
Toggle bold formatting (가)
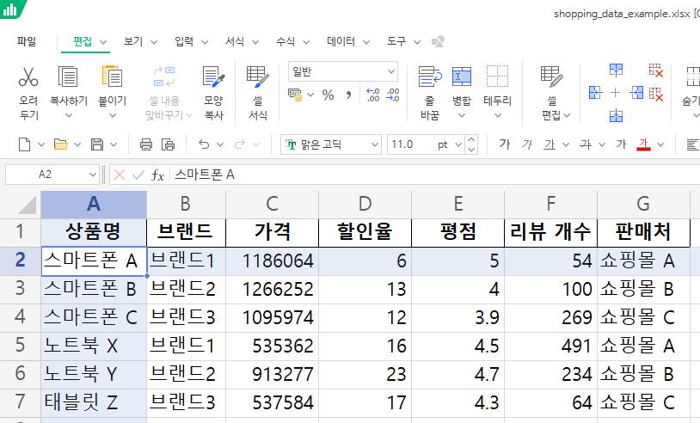click(505, 144)
